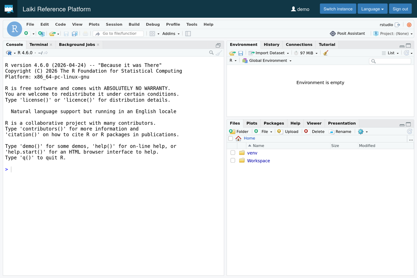Open the List view dropdown in Environment
Screen dimensions: 417x278
[391, 53]
